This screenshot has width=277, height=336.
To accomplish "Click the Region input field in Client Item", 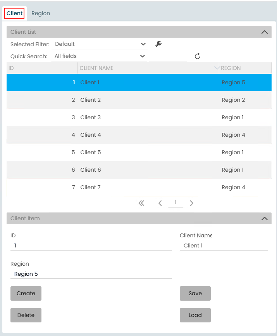I will point(91,274).
